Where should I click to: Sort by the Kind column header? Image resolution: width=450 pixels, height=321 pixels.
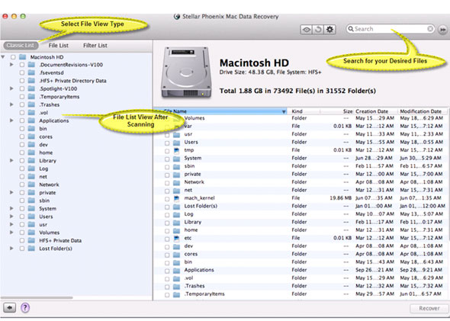click(x=304, y=111)
